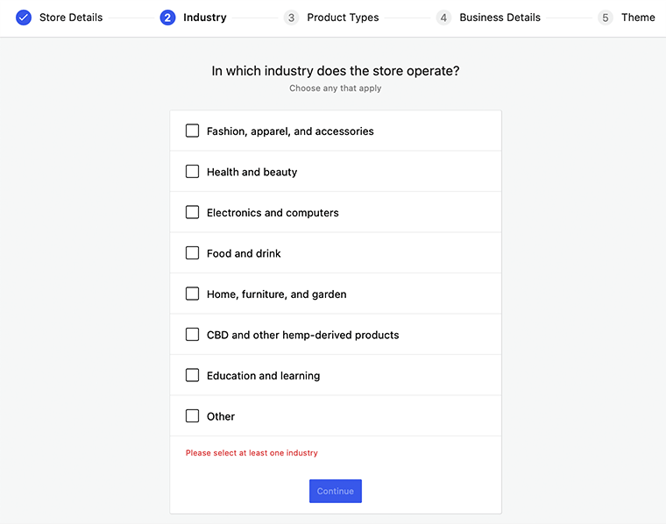Go to the Theme step
Viewport: 666px width, 524px height.
[638, 18]
